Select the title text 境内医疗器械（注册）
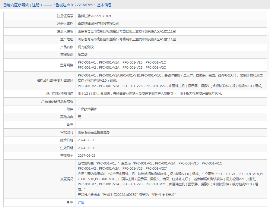Image resolution: width=270 pixels, height=210 pixels. click(25, 5)
